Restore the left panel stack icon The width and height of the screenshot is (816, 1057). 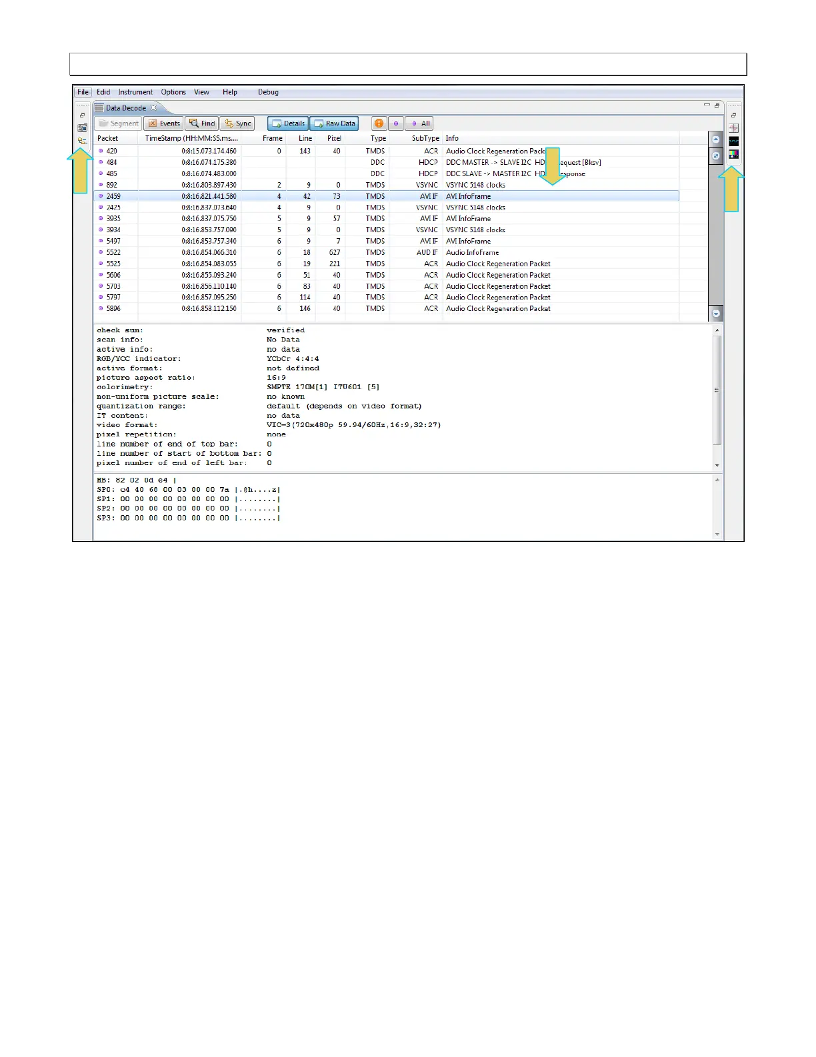(x=83, y=115)
